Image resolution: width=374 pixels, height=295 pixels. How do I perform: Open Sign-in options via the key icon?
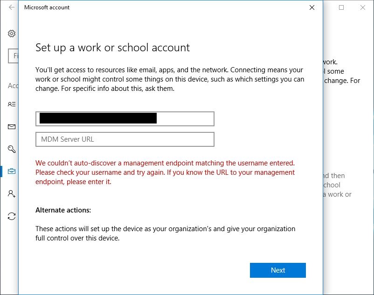[12, 149]
